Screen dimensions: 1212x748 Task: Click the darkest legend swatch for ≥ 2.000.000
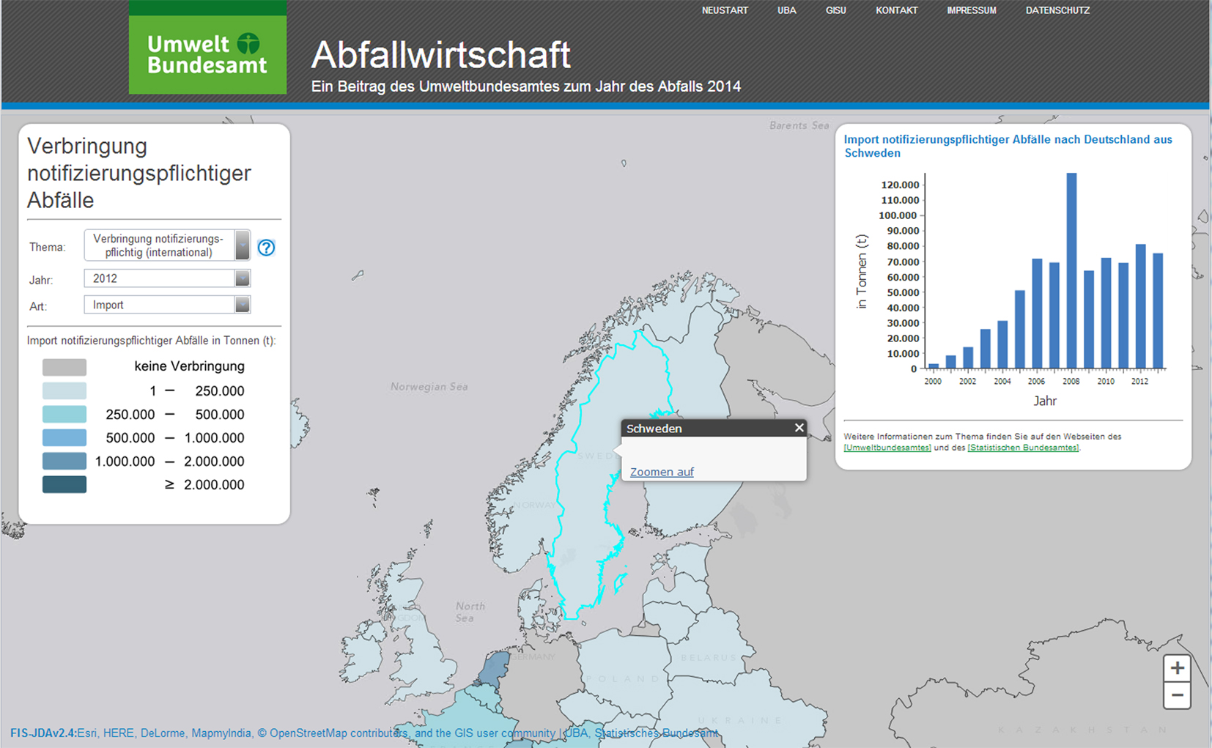(x=64, y=484)
